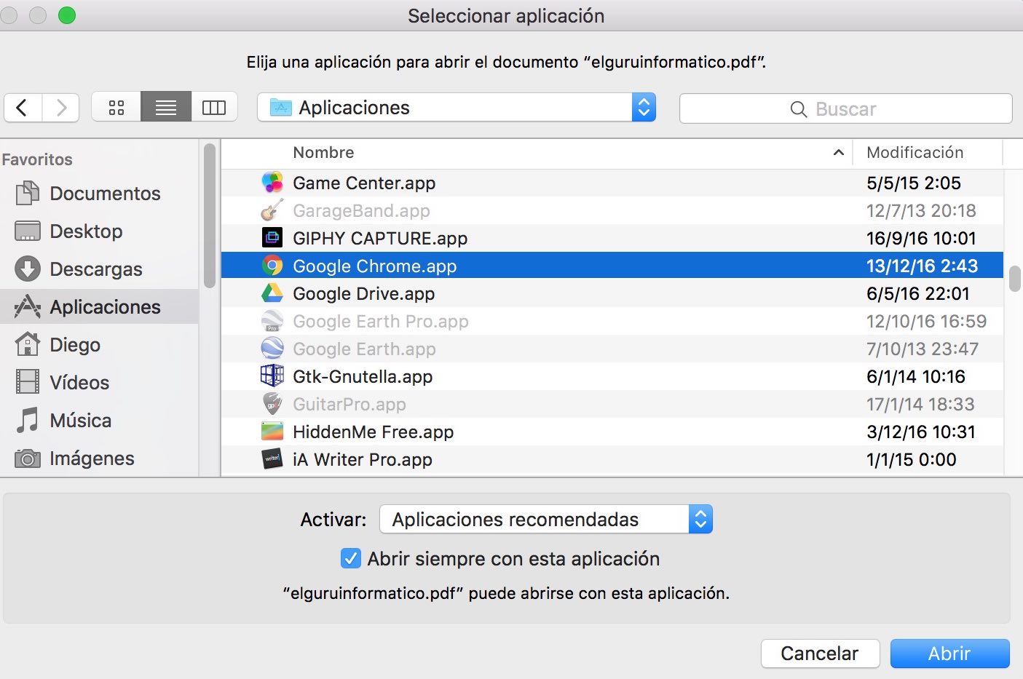Open Vídeos in the sidebar

pos(99,382)
